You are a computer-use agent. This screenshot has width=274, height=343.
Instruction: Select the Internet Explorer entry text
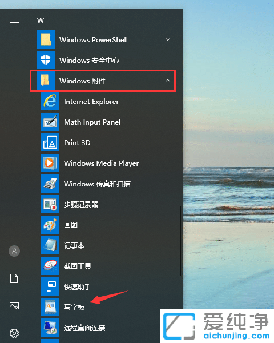tap(91, 102)
